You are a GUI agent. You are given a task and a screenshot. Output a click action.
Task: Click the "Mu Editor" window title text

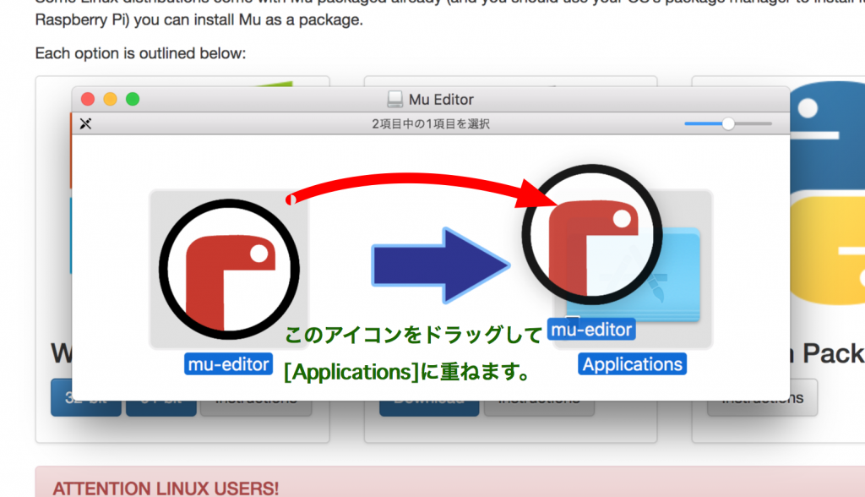click(x=441, y=100)
